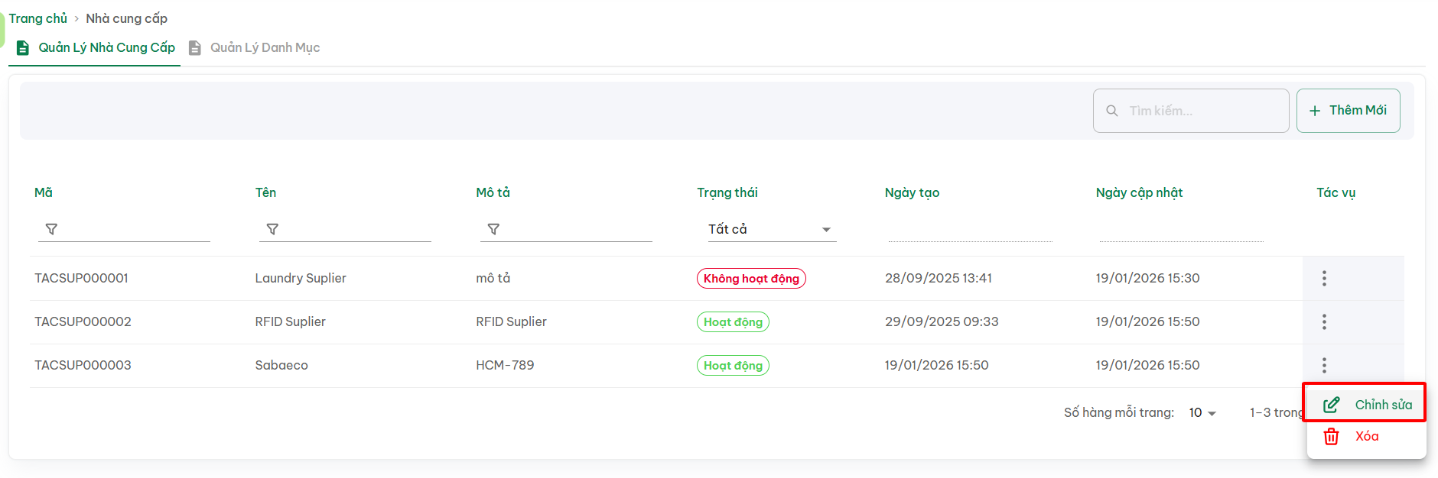
Task: Open the rows-per-page dropdown showing 10
Action: coord(1202,412)
